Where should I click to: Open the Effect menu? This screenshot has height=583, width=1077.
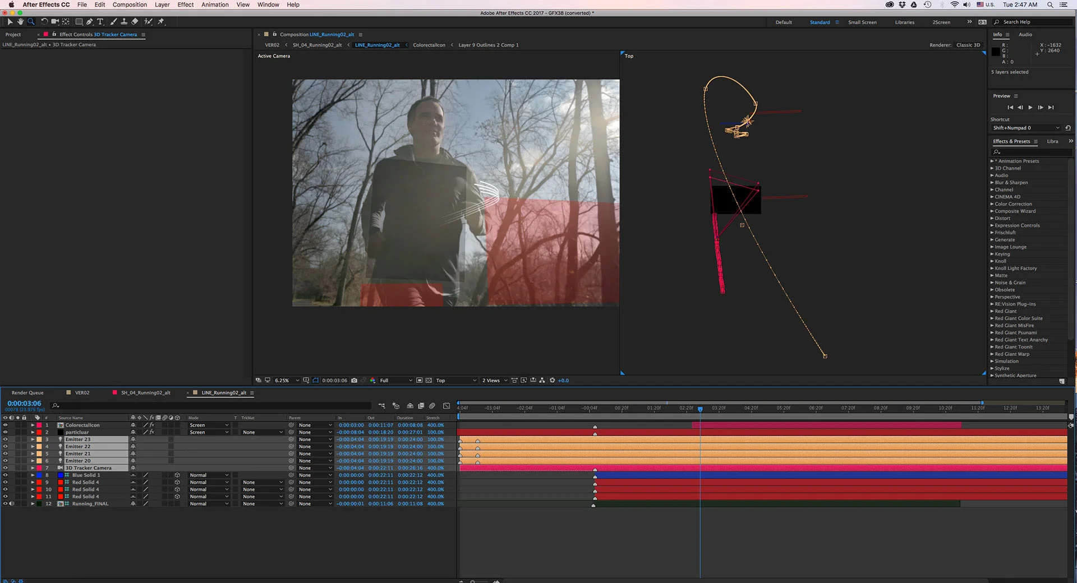pos(186,4)
